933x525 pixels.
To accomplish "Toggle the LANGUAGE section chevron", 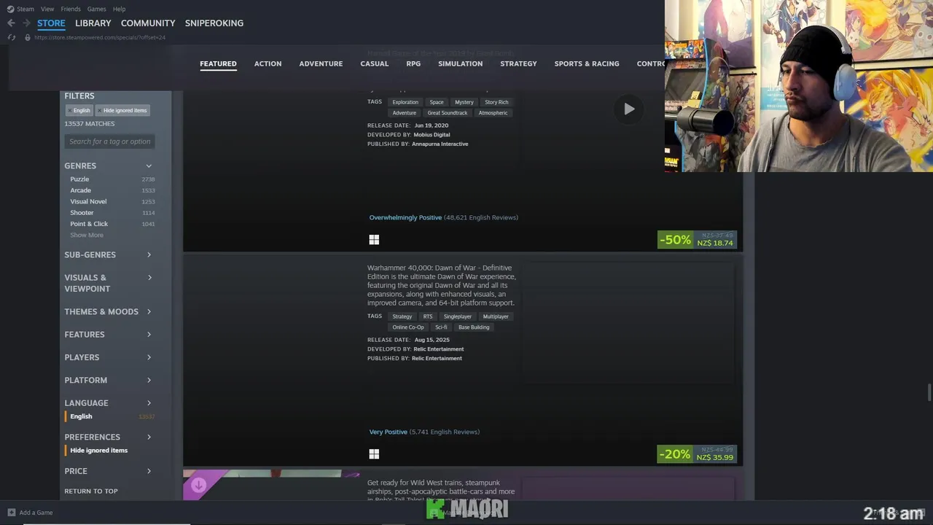I will pyautogui.click(x=149, y=403).
